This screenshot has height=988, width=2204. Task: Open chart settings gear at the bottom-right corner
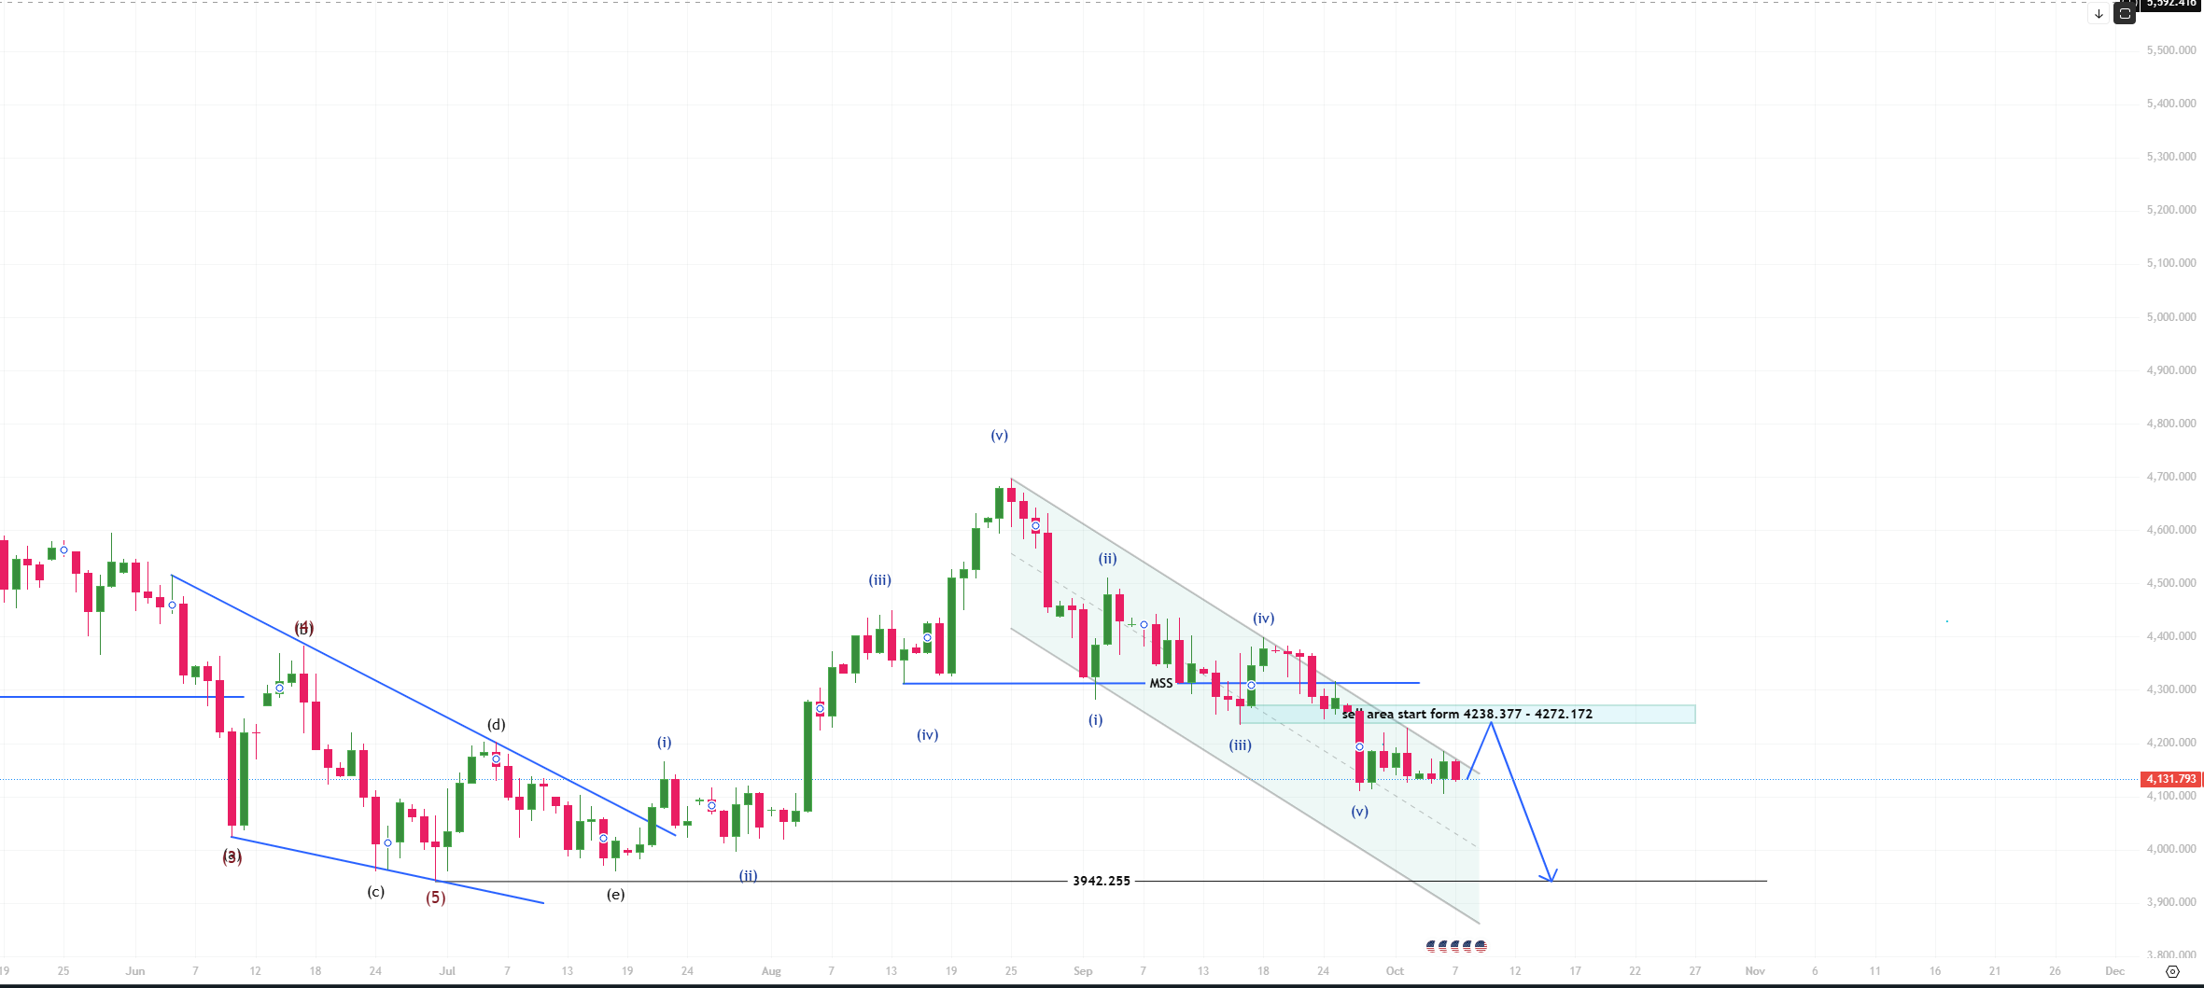pyautogui.click(x=2172, y=971)
